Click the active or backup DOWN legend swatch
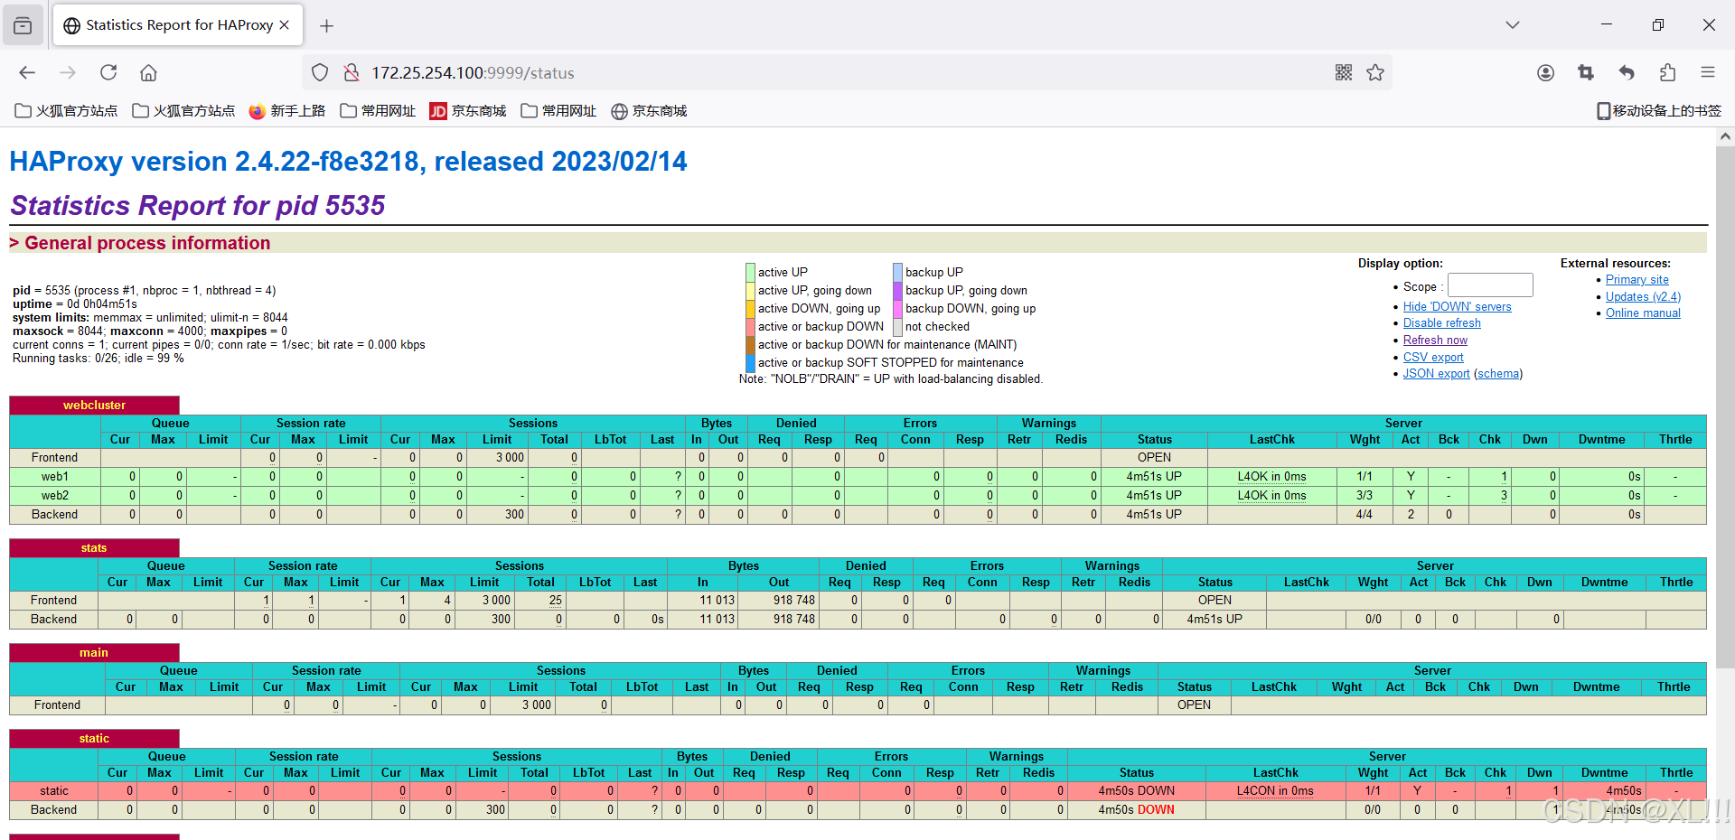This screenshot has width=1735, height=840. (x=750, y=326)
